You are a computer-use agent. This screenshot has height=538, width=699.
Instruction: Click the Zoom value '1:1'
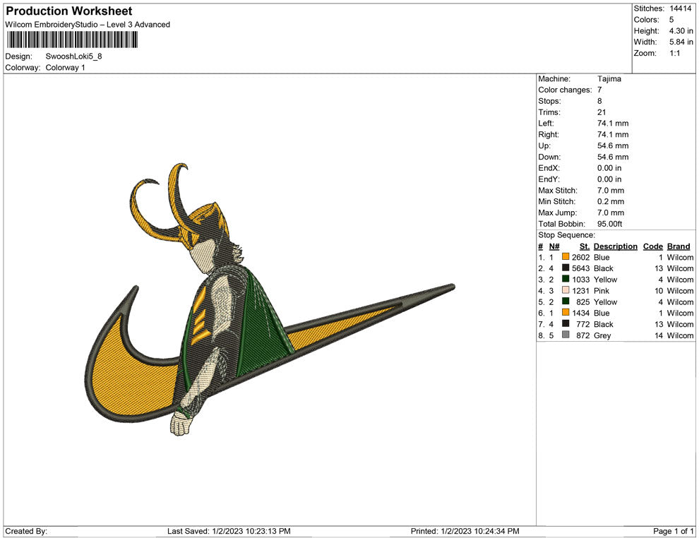pos(674,53)
